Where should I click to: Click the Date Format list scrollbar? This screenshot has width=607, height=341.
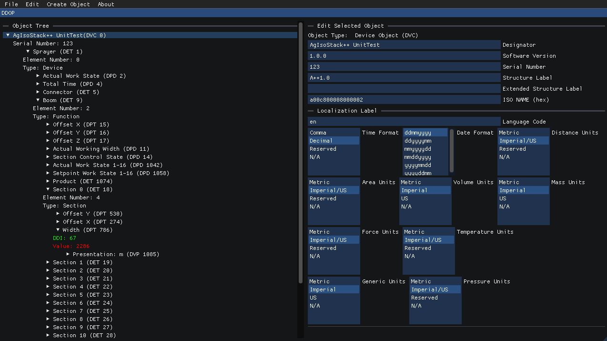[x=452, y=150]
